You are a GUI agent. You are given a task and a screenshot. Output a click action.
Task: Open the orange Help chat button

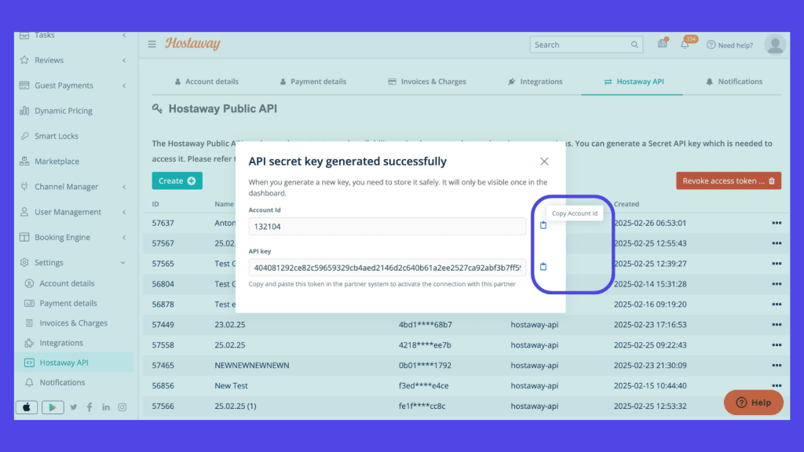(753, 403)
